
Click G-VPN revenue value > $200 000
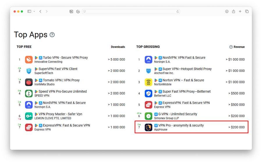pyautogui.click(x=236, y=116)
